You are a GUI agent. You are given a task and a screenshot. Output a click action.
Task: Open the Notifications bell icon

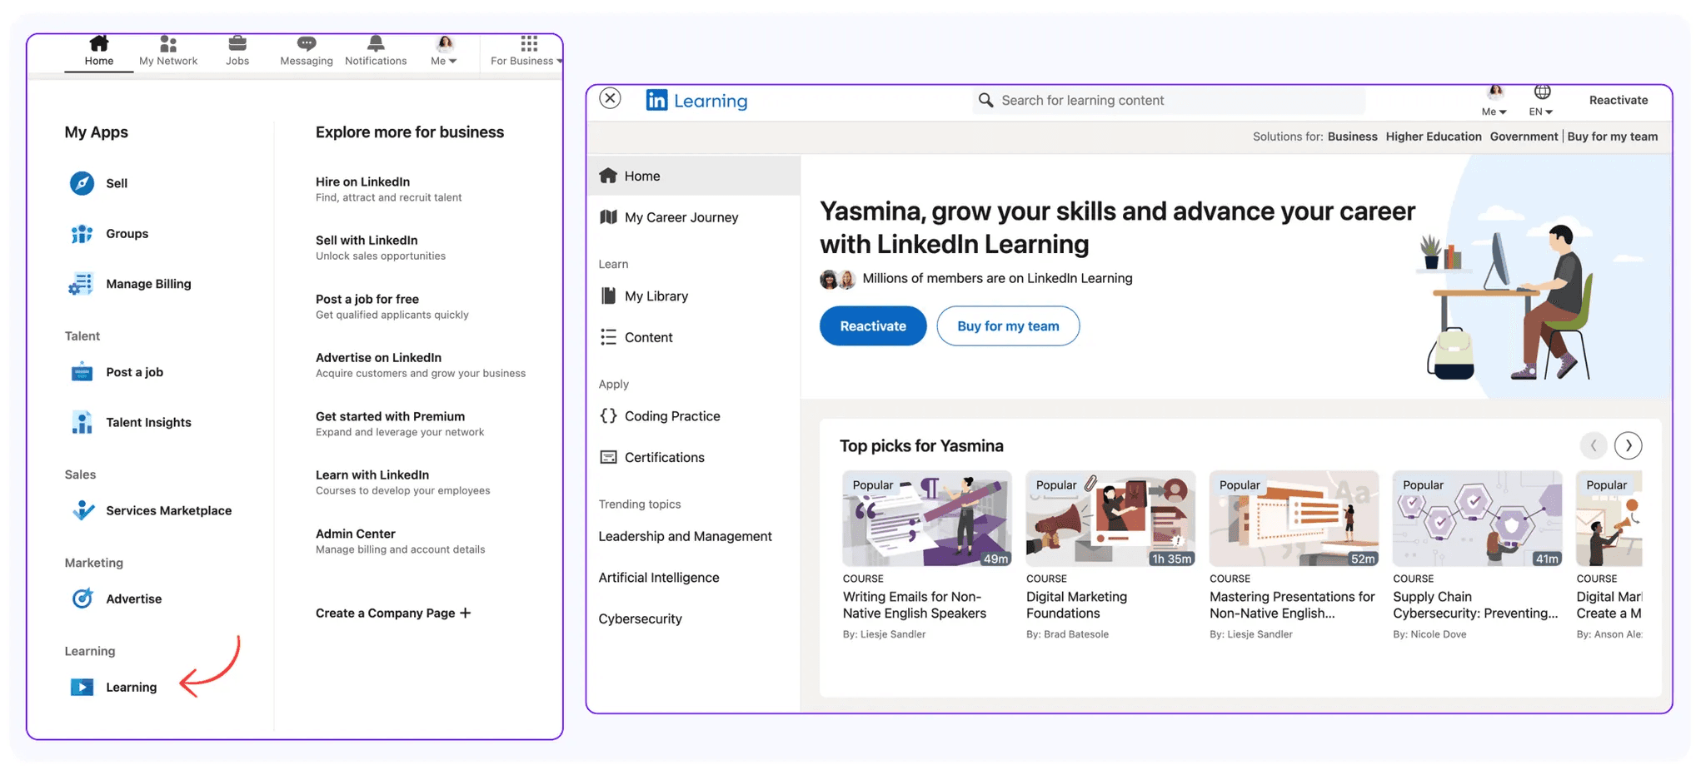[376, 43]
